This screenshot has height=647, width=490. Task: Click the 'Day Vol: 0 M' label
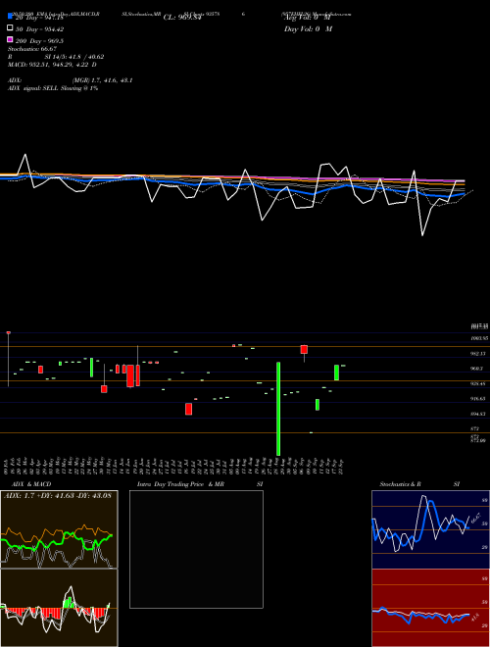click(x=308, y=28)
